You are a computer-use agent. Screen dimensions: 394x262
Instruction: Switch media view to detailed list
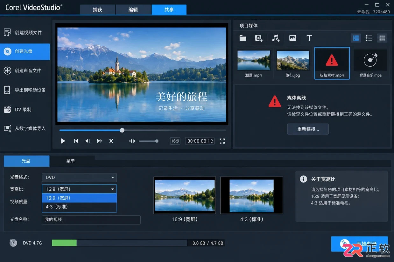(356, 38)
